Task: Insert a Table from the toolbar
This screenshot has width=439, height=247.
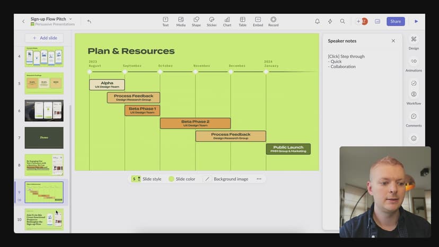Action: pyautogui.click(x=242, y=21)
